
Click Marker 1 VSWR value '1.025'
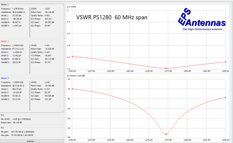(47, 9)
